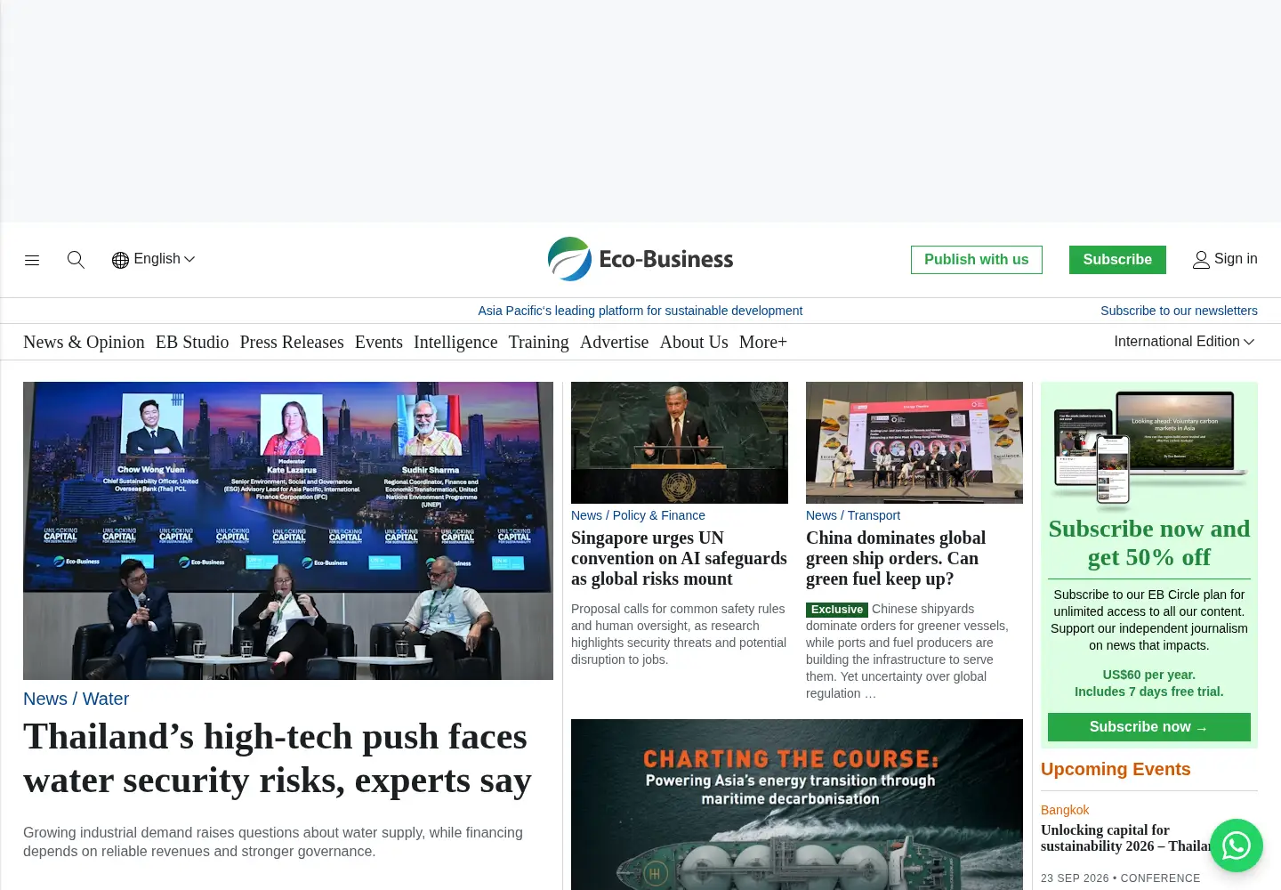Image resolution: width=1281 pixels, height=890 pixels.
Task: Click the Transport category link
Action: pos(874,515)
